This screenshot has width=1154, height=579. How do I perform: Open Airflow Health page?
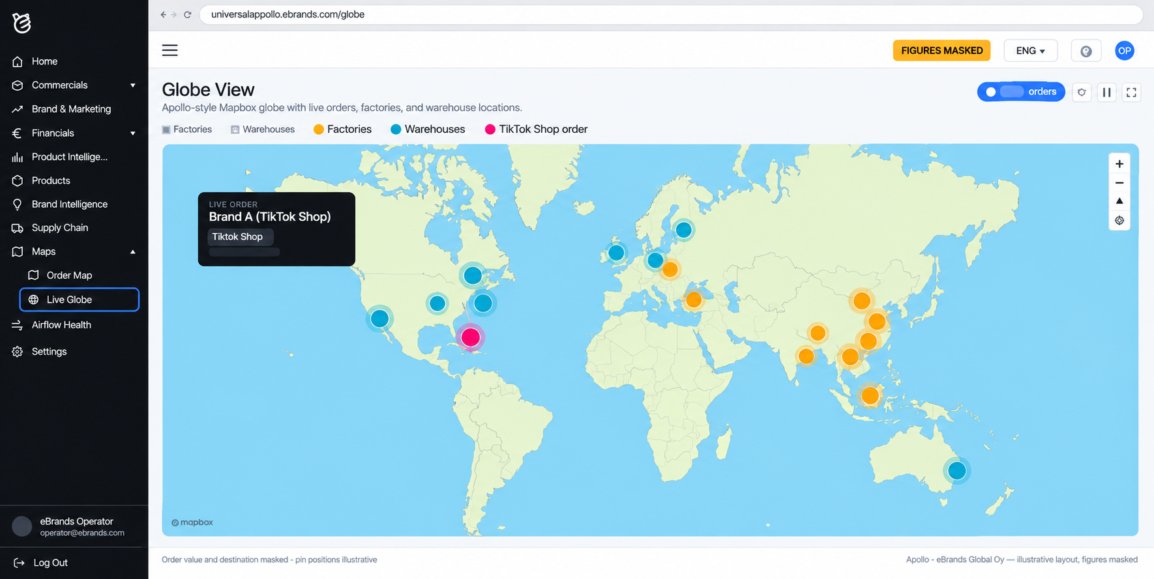point(61,325)
